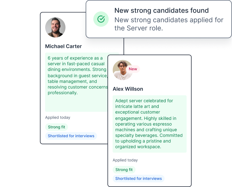Click the New badge on Alex Willson

tap(133, 69)
